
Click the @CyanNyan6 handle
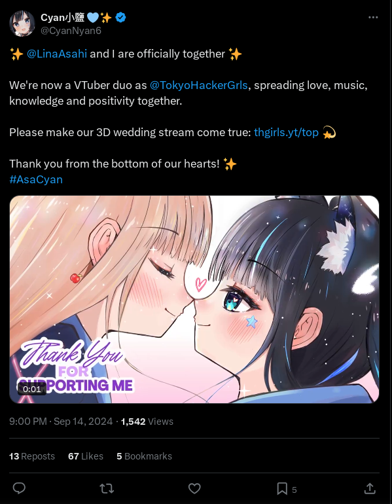71,31
